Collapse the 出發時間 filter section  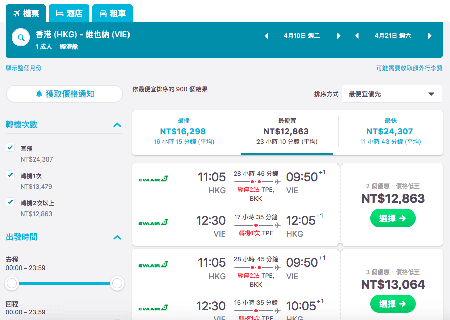(117, 238)
